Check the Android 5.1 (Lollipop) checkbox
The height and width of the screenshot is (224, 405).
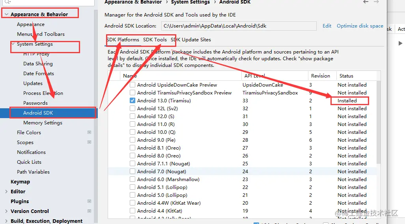pos(133,187)
